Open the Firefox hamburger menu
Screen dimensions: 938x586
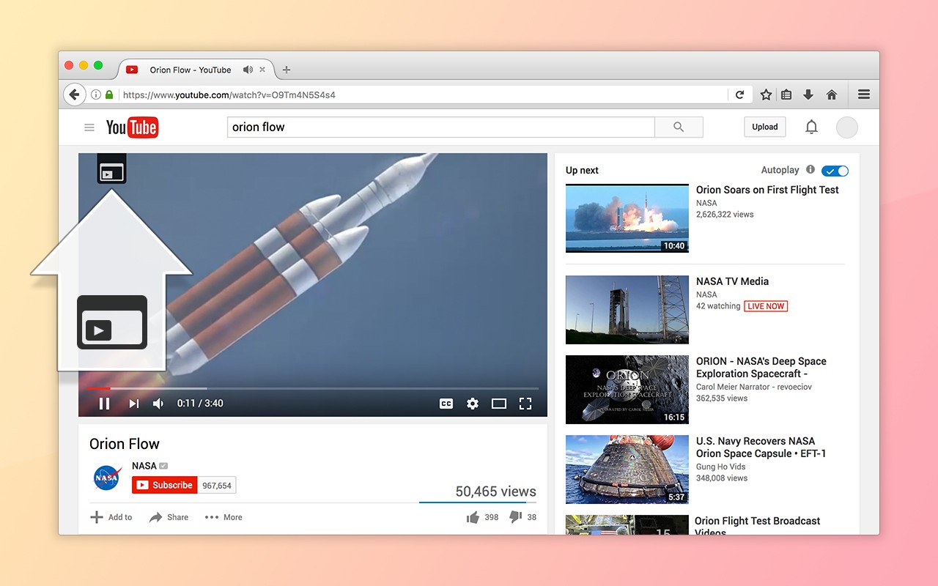[864, 94]
